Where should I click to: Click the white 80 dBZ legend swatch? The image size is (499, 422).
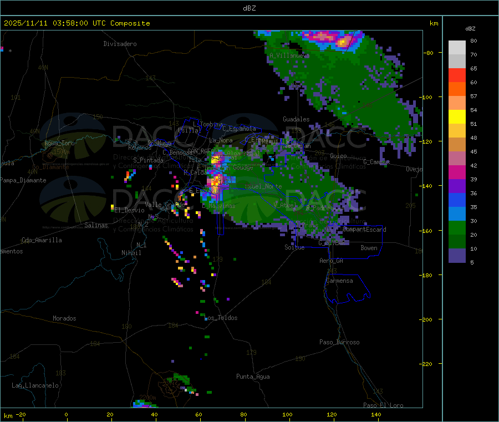[x=457, y=48]
